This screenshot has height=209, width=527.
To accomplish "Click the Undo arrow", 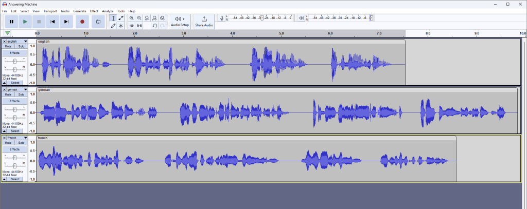I will pos(154,26).
